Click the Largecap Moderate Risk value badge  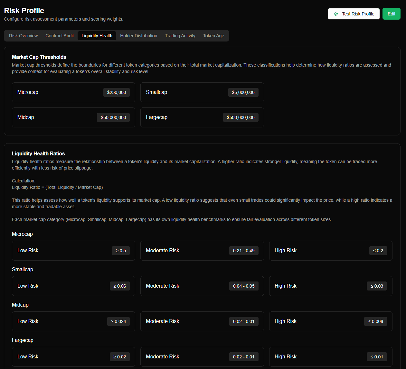click(244, 356)
